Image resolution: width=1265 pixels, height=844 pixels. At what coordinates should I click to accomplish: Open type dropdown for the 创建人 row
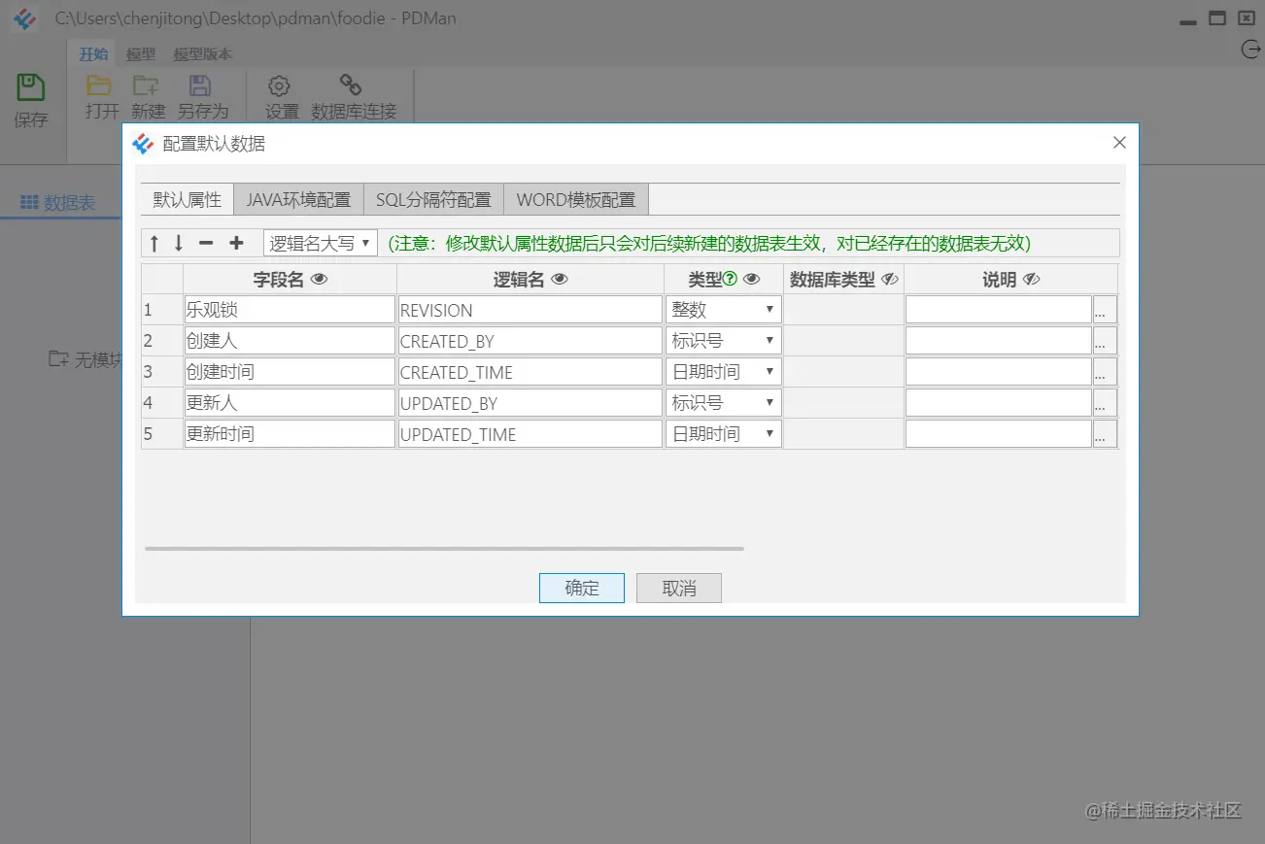click(724, 341)
